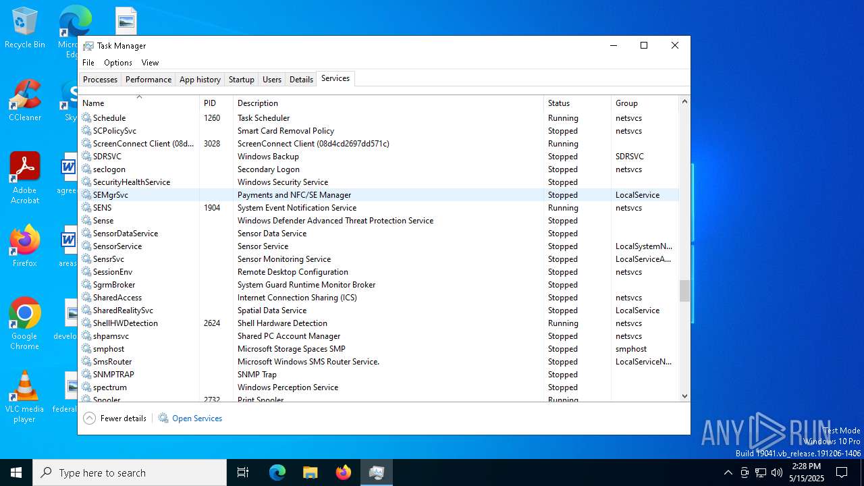Click the SessionEnv service gear icon
The height and width of the screenshot is (486, 864).
coord(86,271)
